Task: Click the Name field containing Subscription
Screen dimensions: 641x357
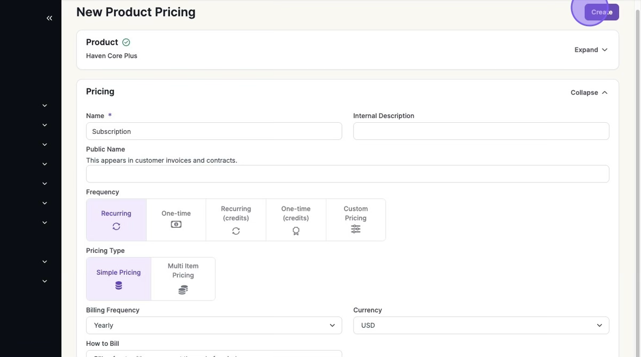Action: pos(214,131)
